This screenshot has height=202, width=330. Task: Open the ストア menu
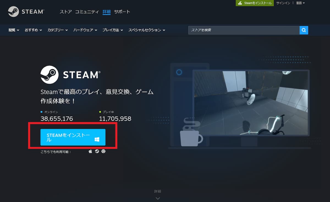(66, 12)
